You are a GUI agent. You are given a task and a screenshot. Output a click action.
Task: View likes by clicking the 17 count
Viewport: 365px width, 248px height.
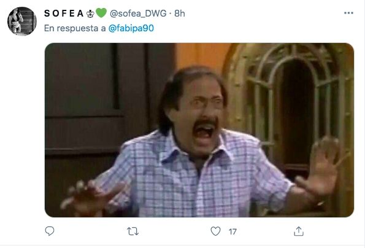click(232, 231)
